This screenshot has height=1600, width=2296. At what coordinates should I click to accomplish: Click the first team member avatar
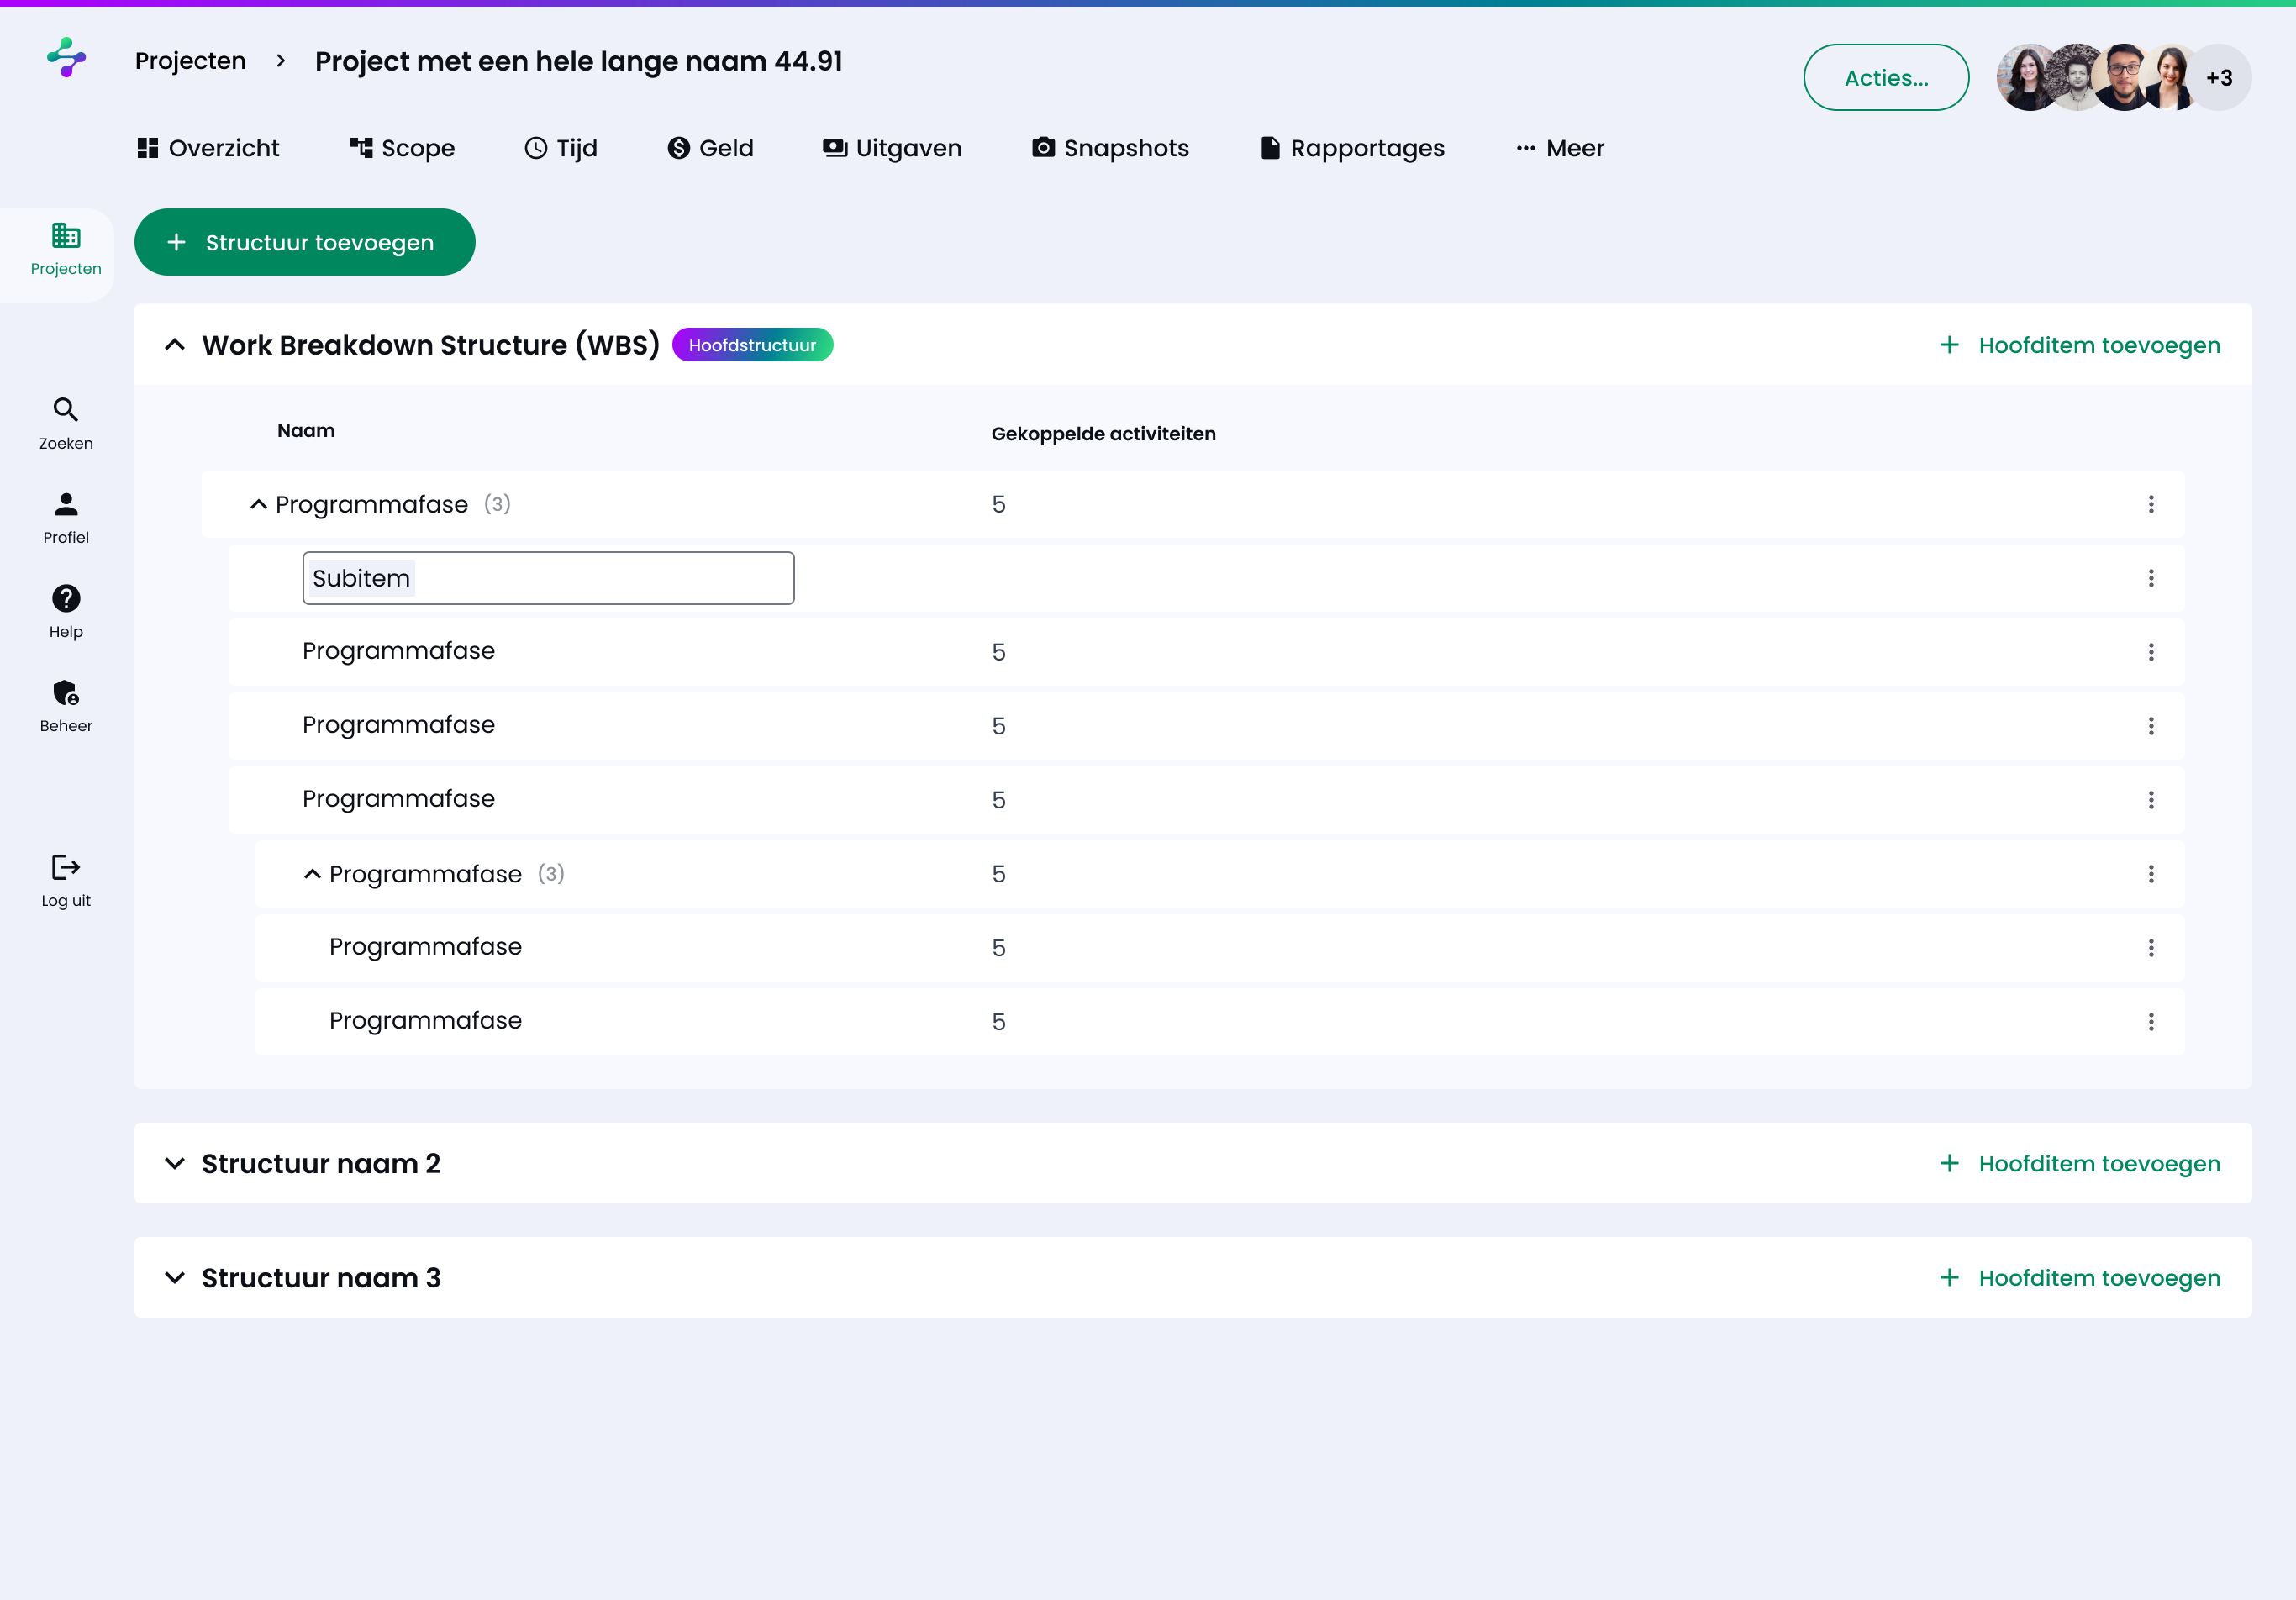2026,77
